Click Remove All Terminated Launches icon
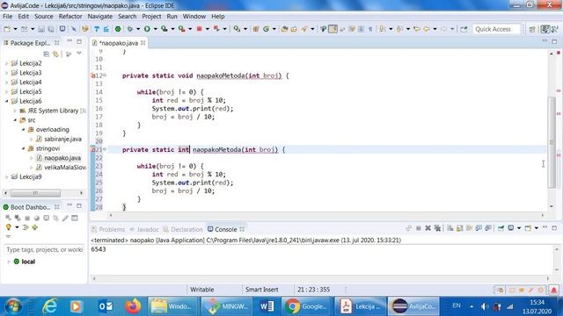Screen dimensions: 563x316 437,228
